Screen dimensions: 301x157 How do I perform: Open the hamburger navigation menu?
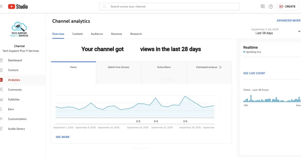coord(1,6)
